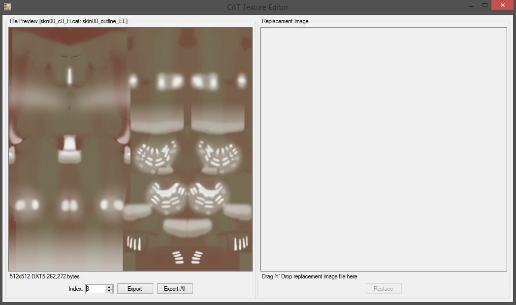Focus the Index number field
This screenshot has height=305, width=516.
(x=96, y=289)
